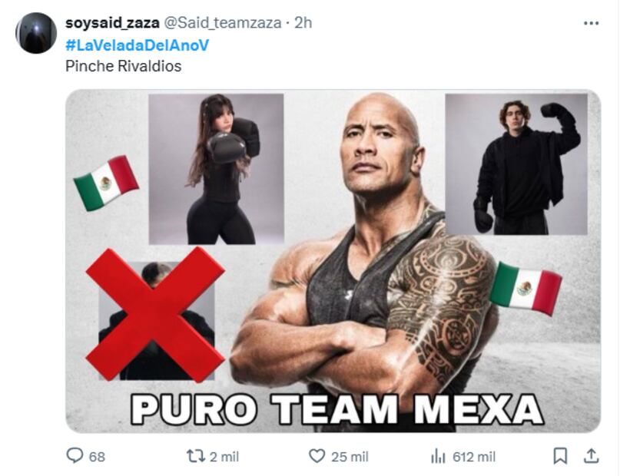Image resolution: width=620 pixels, height=476 pixels.
Task: Click the red X in the image
Action: (155, 315)
